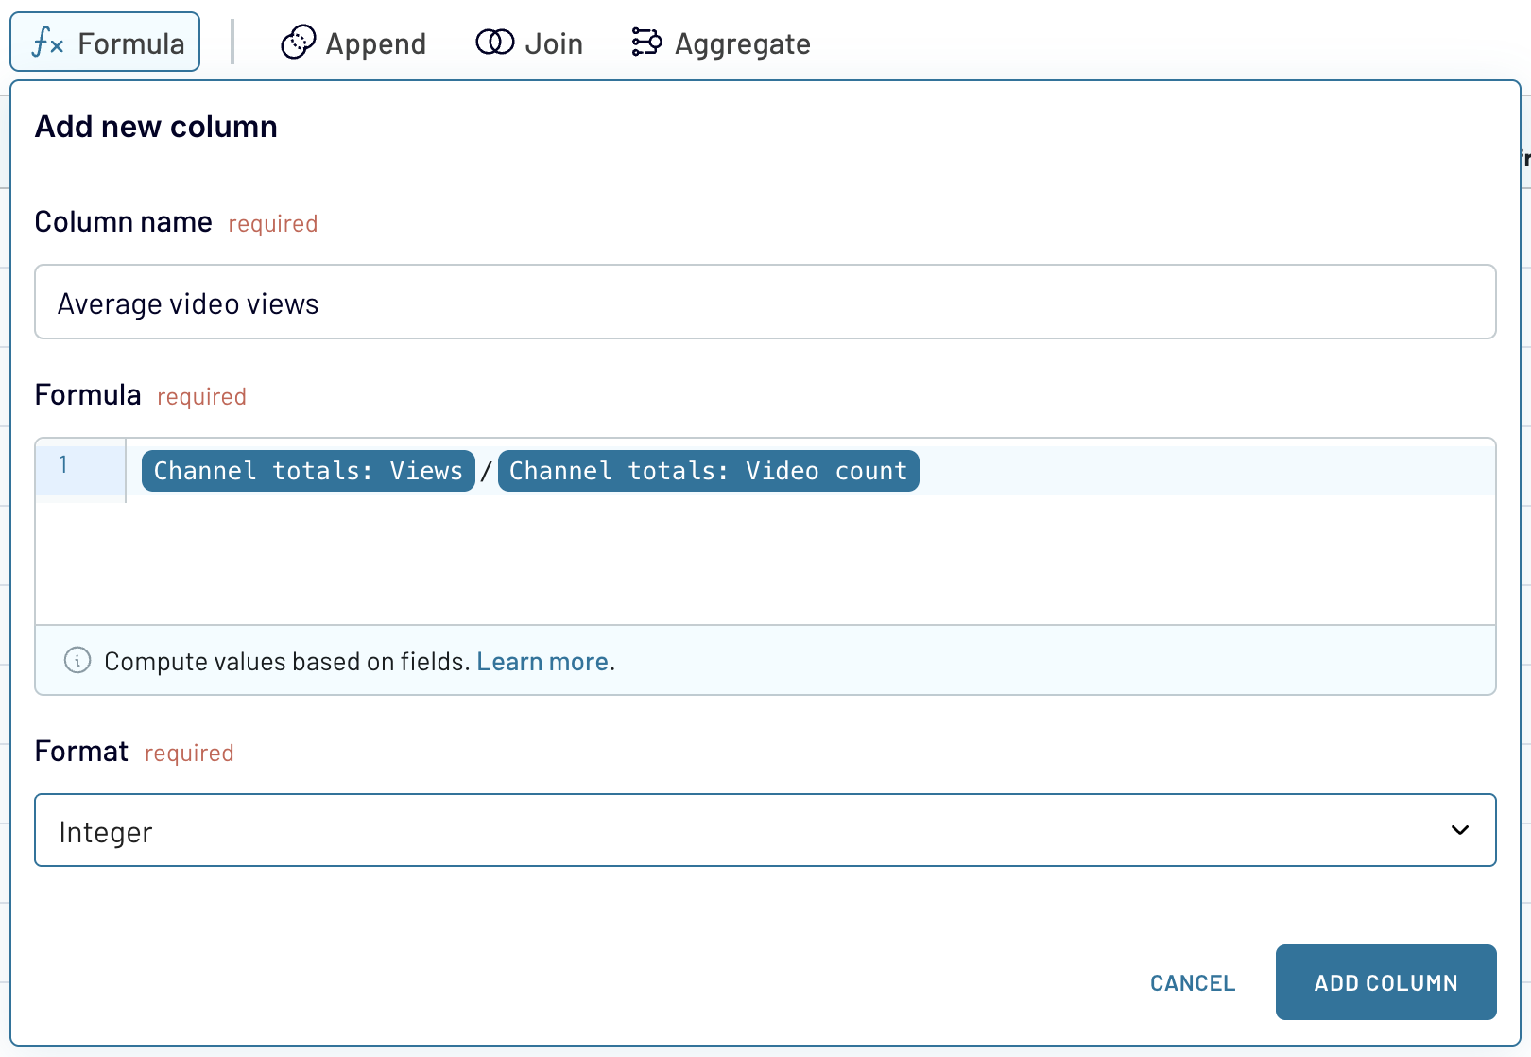The width and height of the screenshot is (1531, 1057).
Task: Click the Aggregate icon
Action: [x=646, y=43]
